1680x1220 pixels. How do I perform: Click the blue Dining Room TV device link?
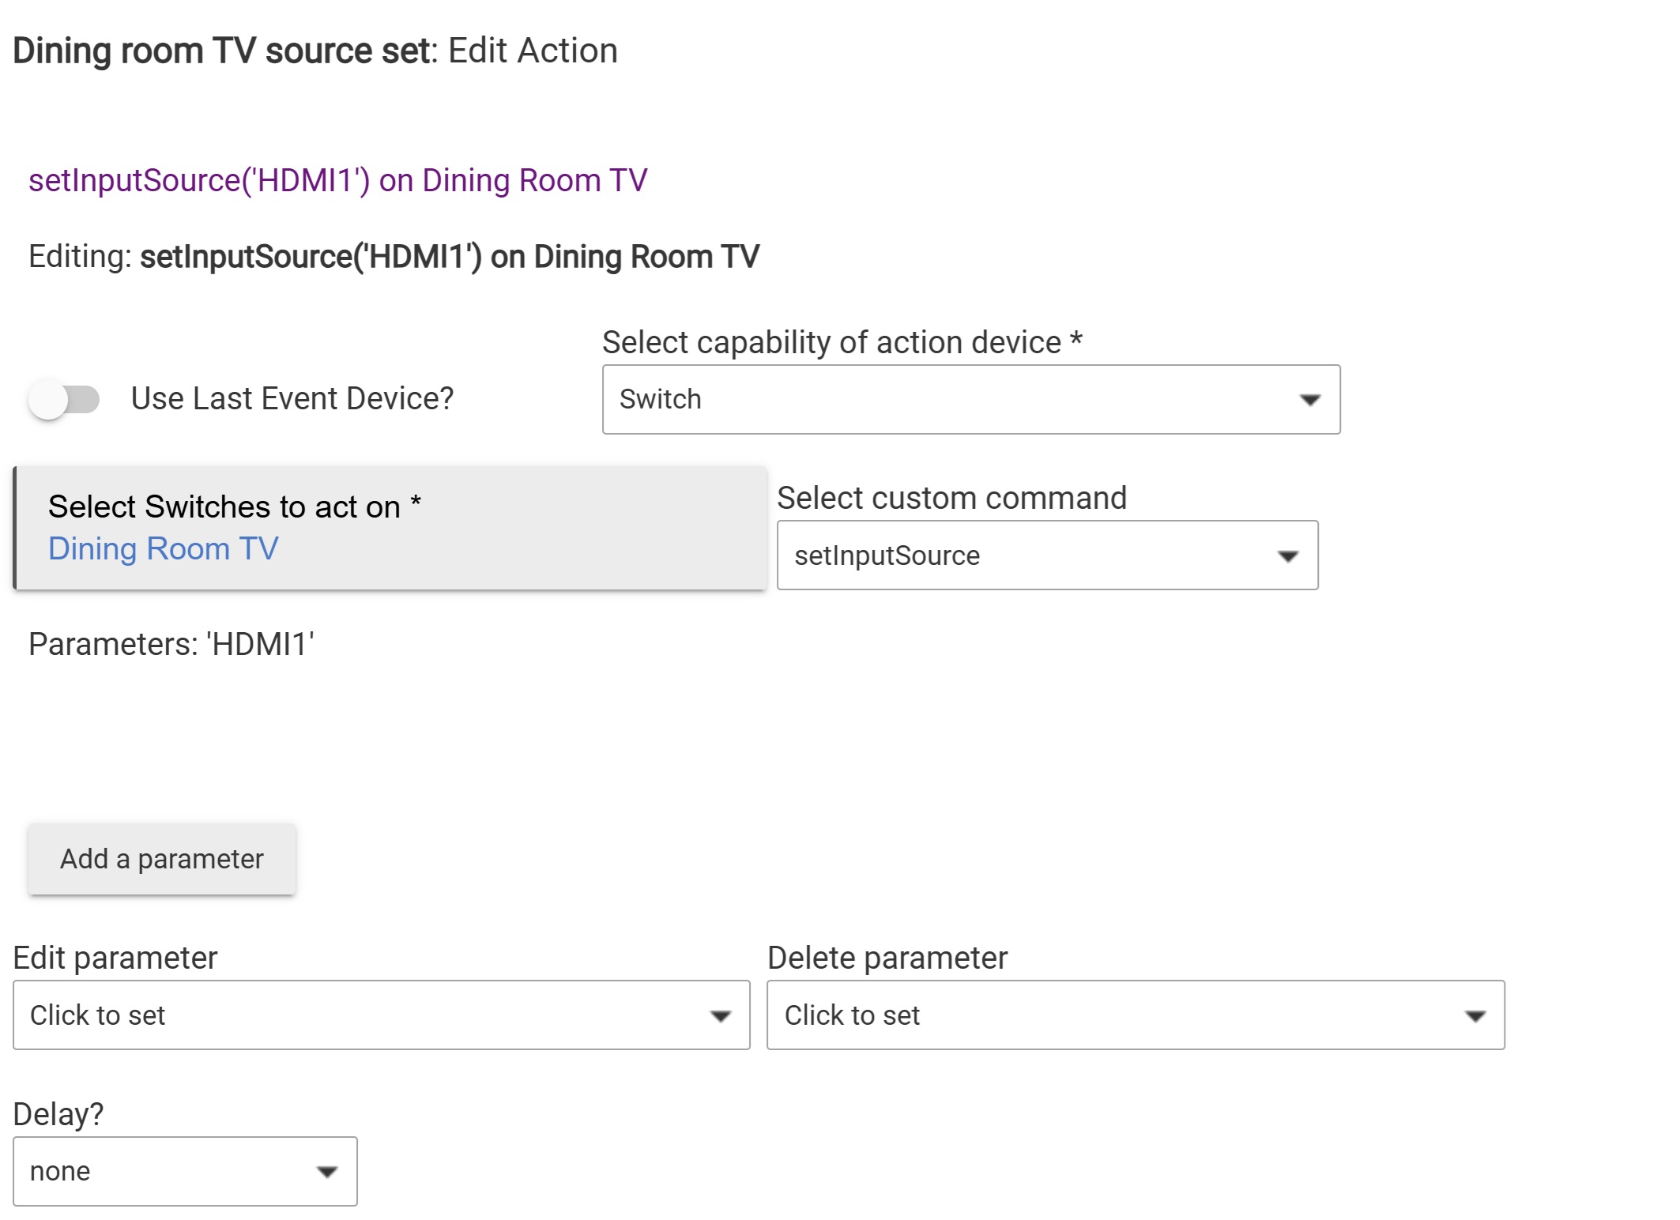[x=164, y=548]
